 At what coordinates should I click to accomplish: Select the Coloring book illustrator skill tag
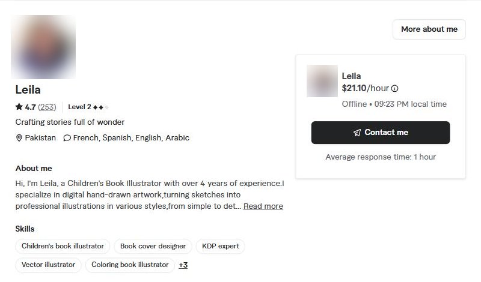(130, 265)
